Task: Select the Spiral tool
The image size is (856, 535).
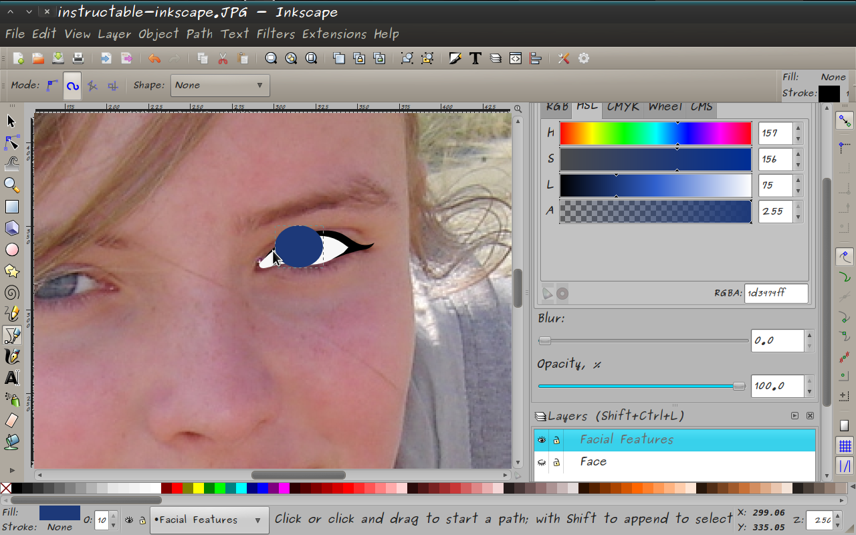Action: click(12, 292)
